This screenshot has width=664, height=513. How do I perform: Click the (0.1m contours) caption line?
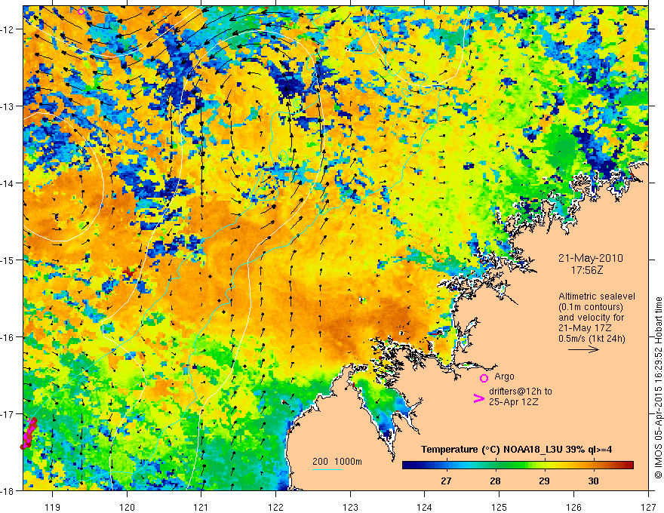point(591,307)
